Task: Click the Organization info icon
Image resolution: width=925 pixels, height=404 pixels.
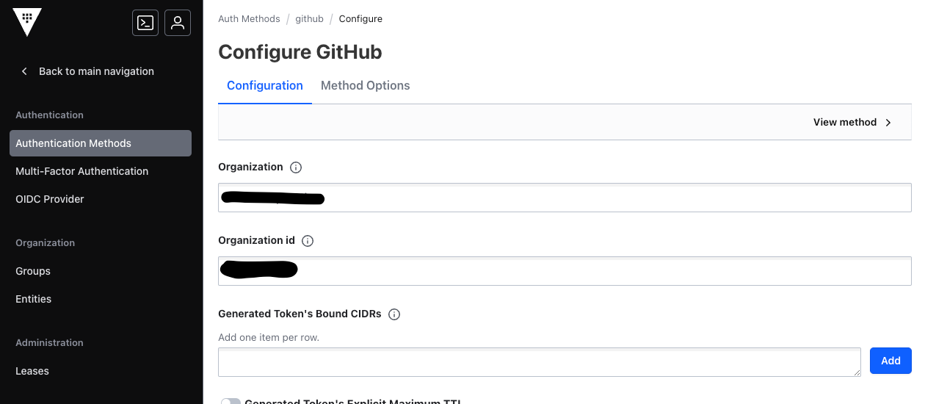Action: pos(296,167)
